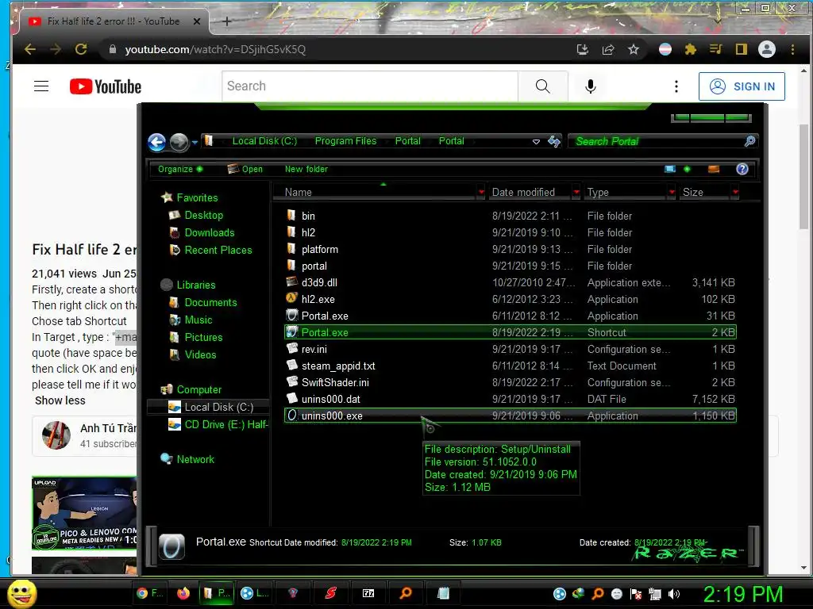Select Favorites in the navigation pane
Screen dimensions: 813x609
[x=197, y=197]
